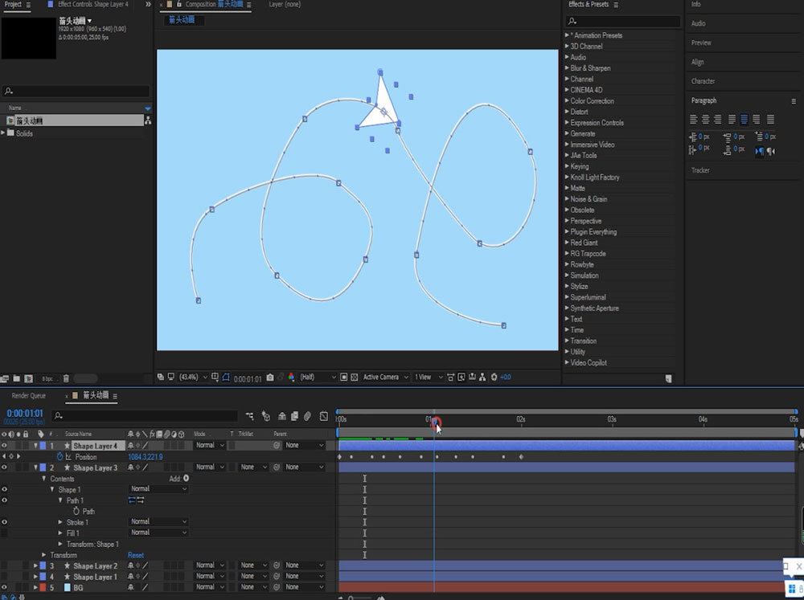
Task: Click the Position stopwatch on Shape Layer 4
Action: click(59, 457)
